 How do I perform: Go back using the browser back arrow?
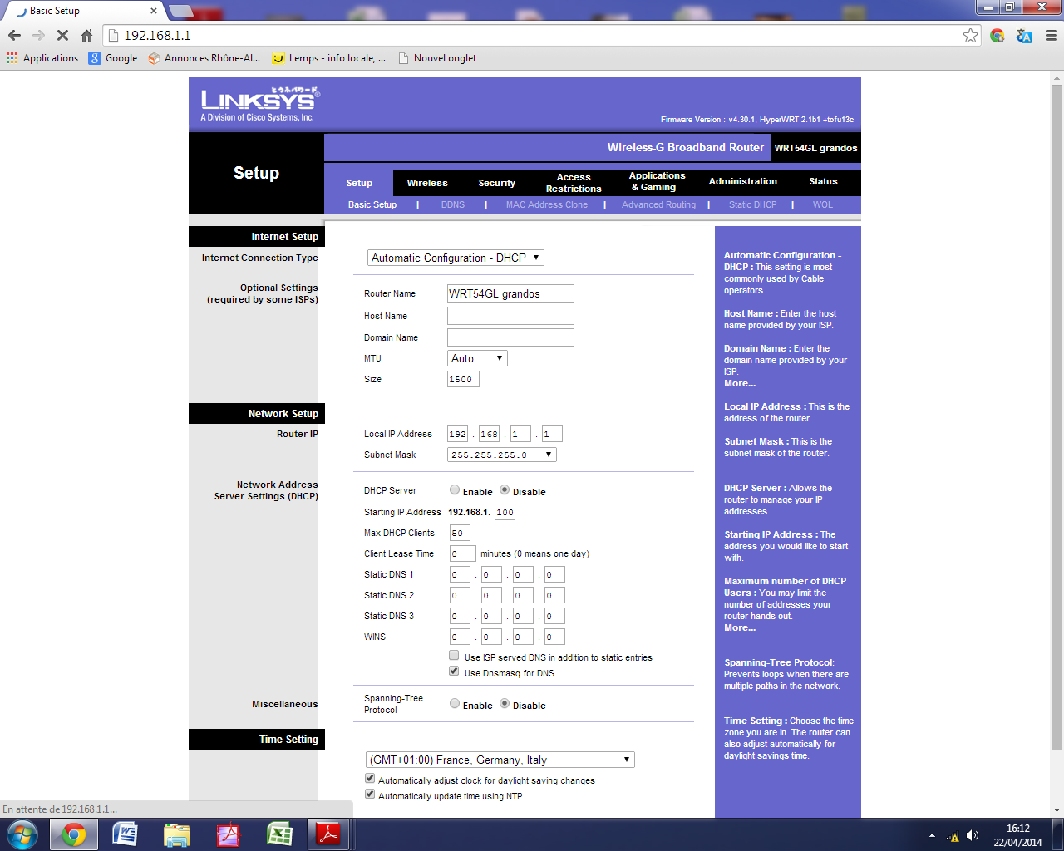[14, 35]
